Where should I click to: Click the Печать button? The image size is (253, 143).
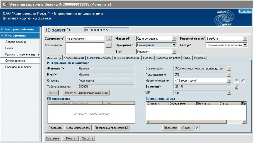click(71, 138)
